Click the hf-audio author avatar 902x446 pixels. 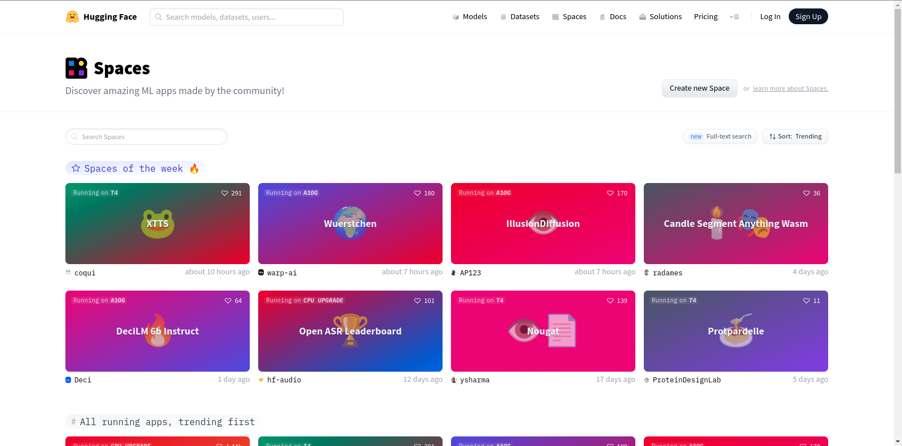pyautogui.click(x=261, y=380)
